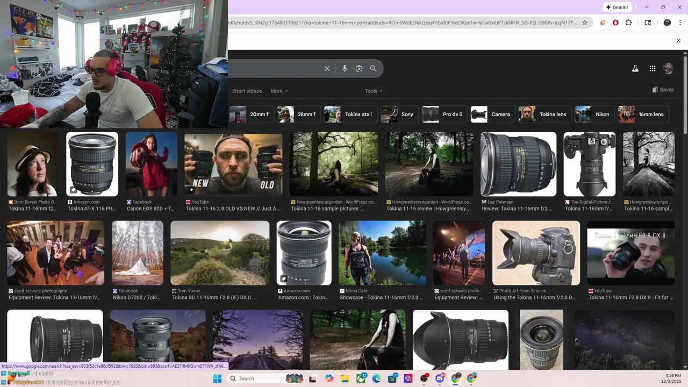
Task: Open YouTube Tokina F2.8 DX II thumbnail
Action: point(631,253)
